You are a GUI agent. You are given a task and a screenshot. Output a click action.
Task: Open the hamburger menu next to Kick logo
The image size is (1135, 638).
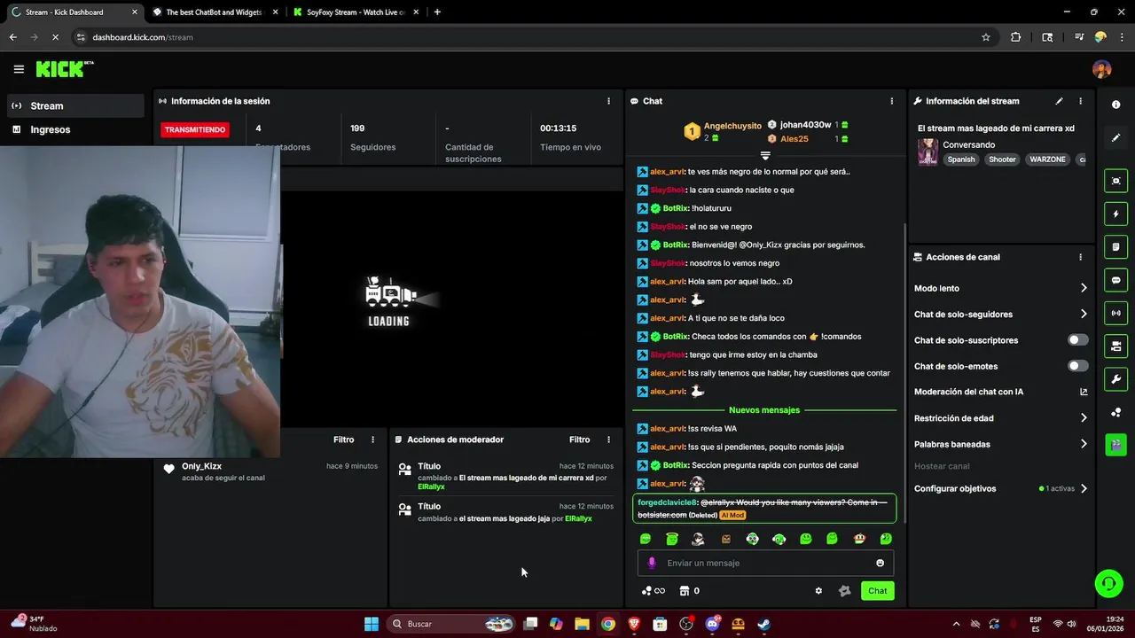(x=19, y=69)
